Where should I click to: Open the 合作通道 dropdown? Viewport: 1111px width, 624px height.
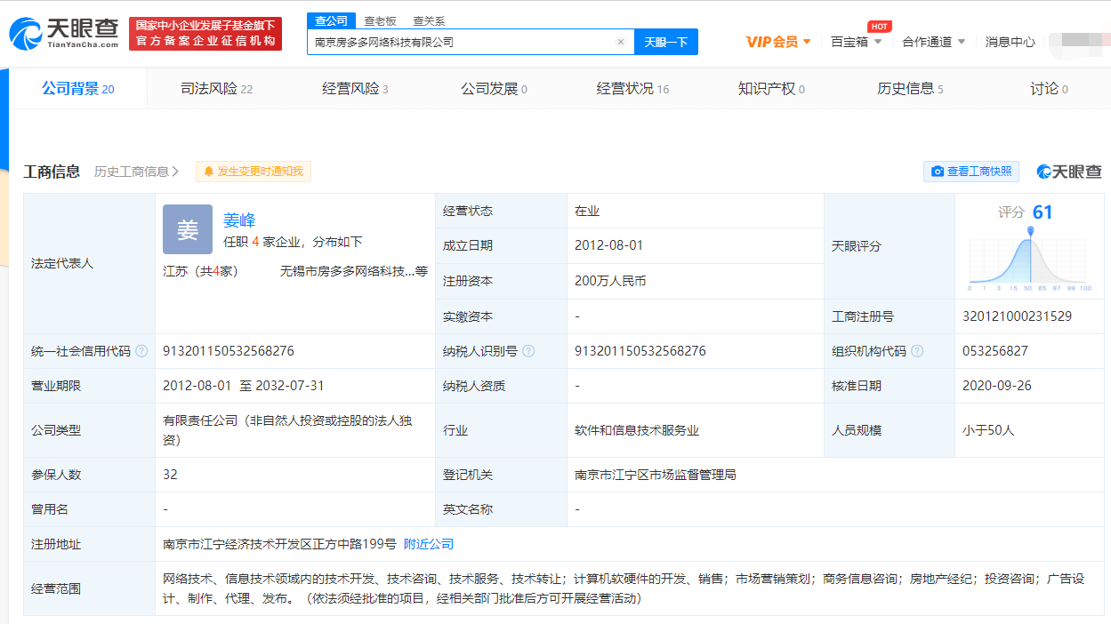click(934, 42)
